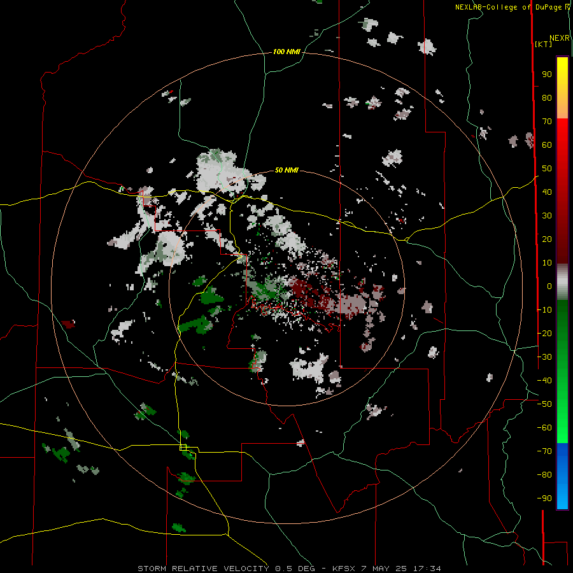Select the 80 value on velocity scale
Viewport: 573px width, 573px height.
[547, 98]
